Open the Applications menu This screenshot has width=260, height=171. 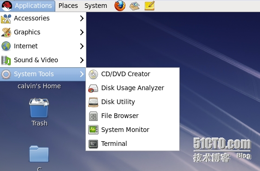click(x=27, y=6)
